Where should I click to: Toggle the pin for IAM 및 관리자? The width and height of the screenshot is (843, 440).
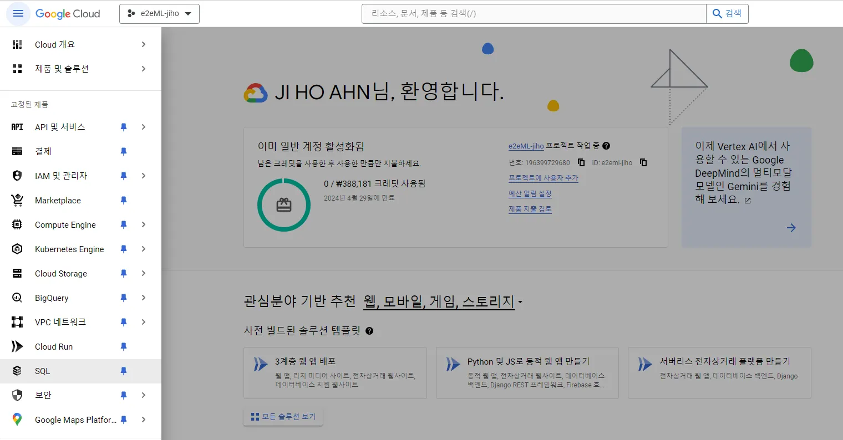124,176
